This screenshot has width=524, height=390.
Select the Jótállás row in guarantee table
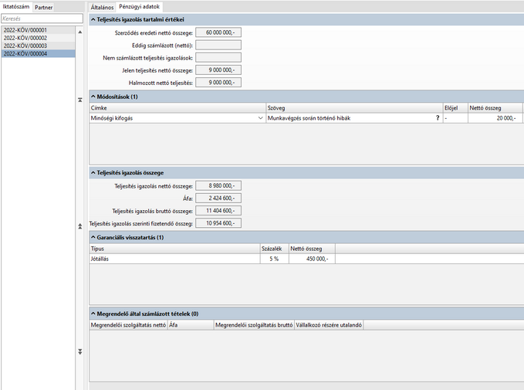pyautogui.click(x=306, y=259)
